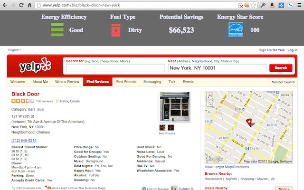The width and height of the screenshot is (304, 190).
Task: Open the browser home page icon
Action: click(29, 5)
